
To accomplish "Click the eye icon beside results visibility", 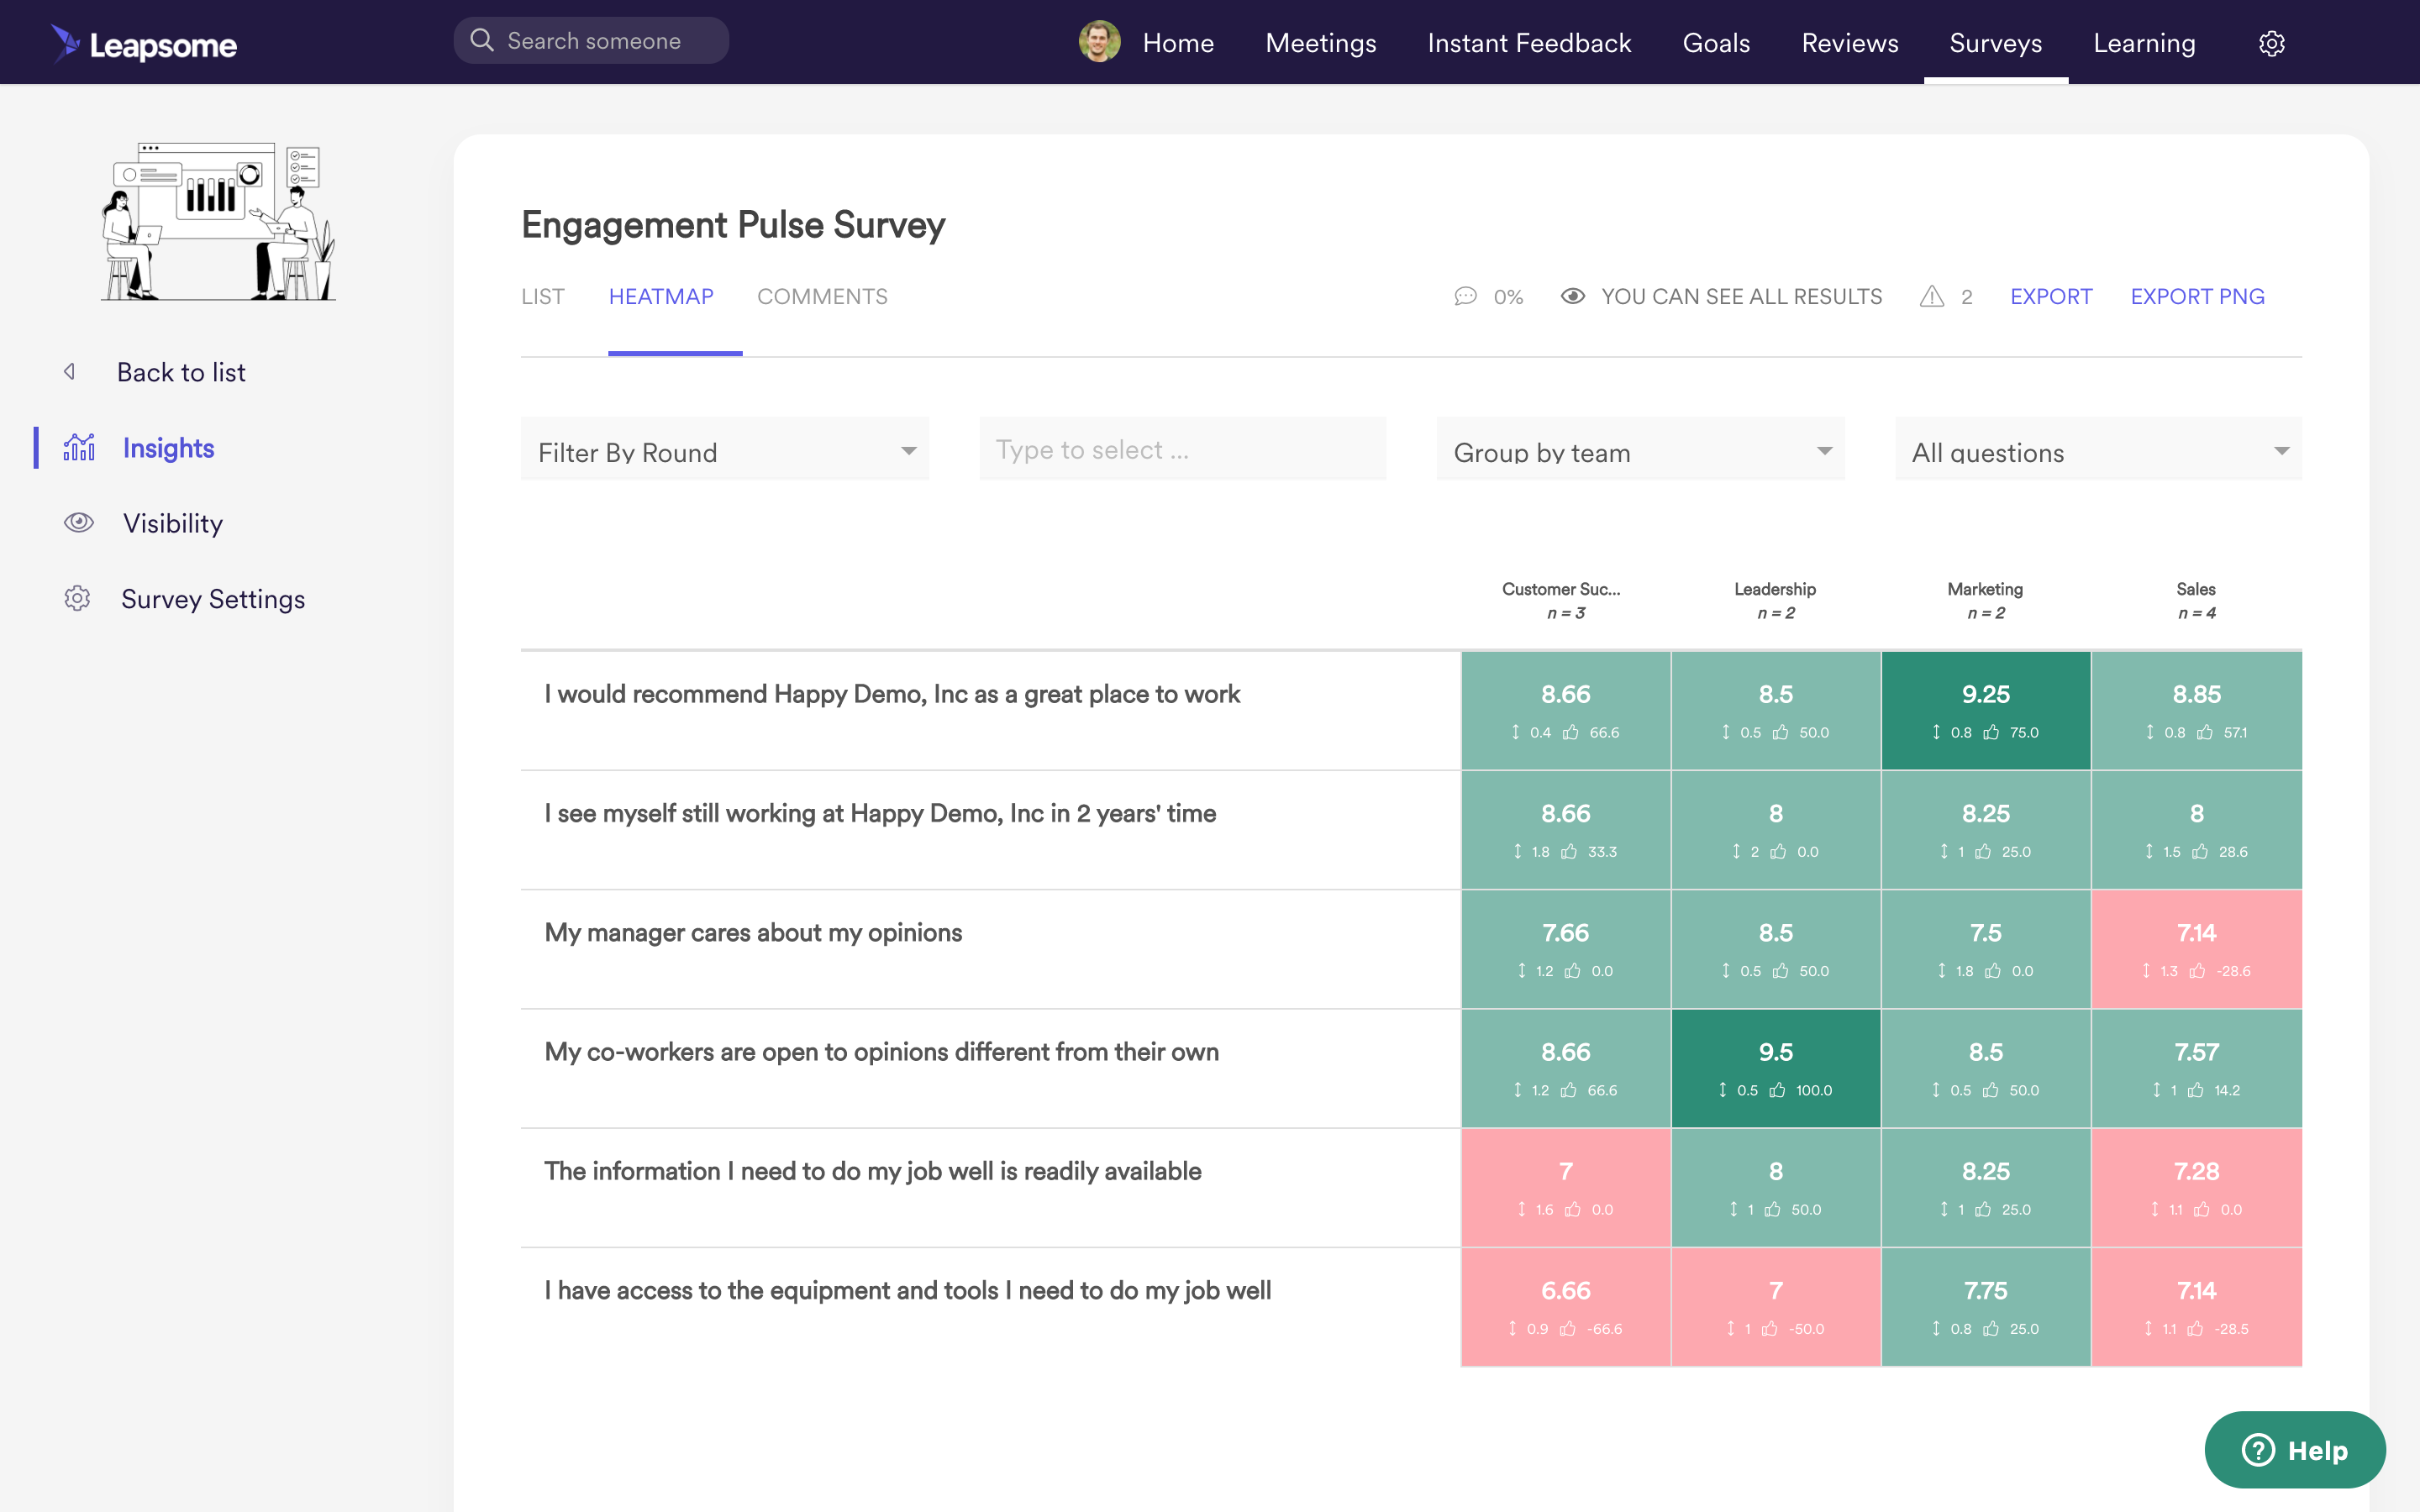I will pyautogui.click(x=1573, y=296).
